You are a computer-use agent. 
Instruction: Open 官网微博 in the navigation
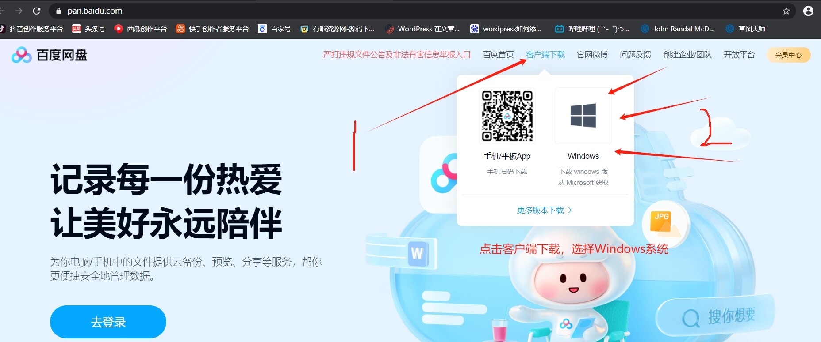click(592, 55)
